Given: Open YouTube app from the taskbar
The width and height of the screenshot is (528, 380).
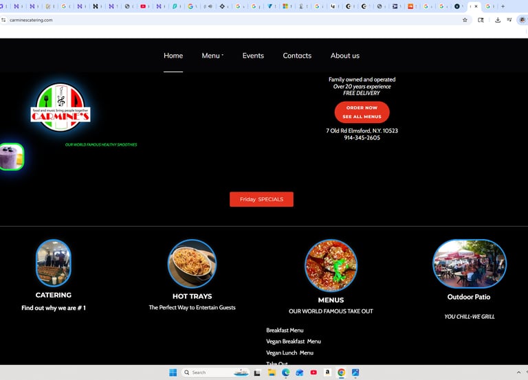Looking at the screenshot, I should point(313,372).
